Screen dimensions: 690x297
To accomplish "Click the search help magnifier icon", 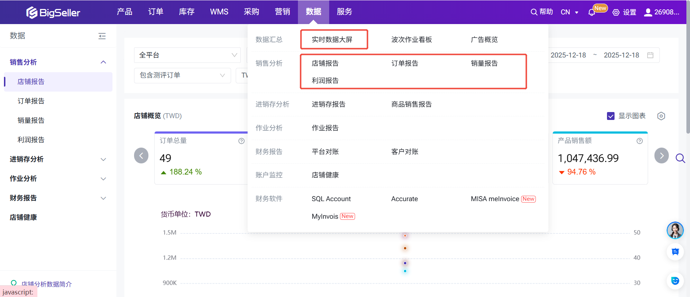I will coord(534,12).
